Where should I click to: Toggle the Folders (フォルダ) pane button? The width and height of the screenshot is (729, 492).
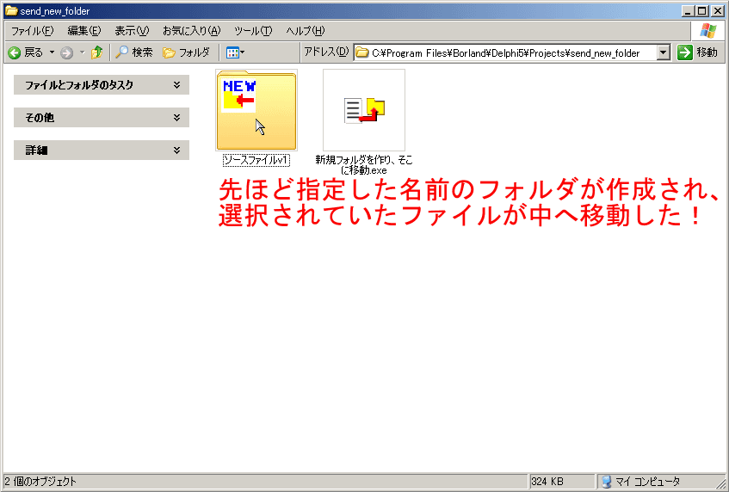pyautogui.click(x=187, y=52)
